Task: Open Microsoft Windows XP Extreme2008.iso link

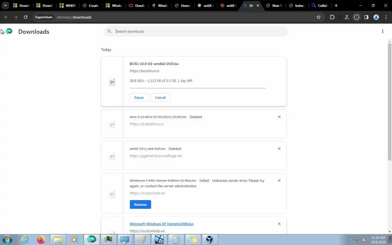Action: (161, 224)
